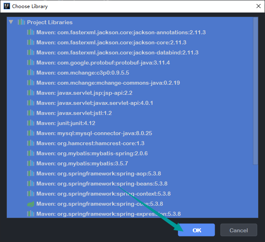Select Maven: org.mybatis:mybatis:3.5.7

coord(82,164)
